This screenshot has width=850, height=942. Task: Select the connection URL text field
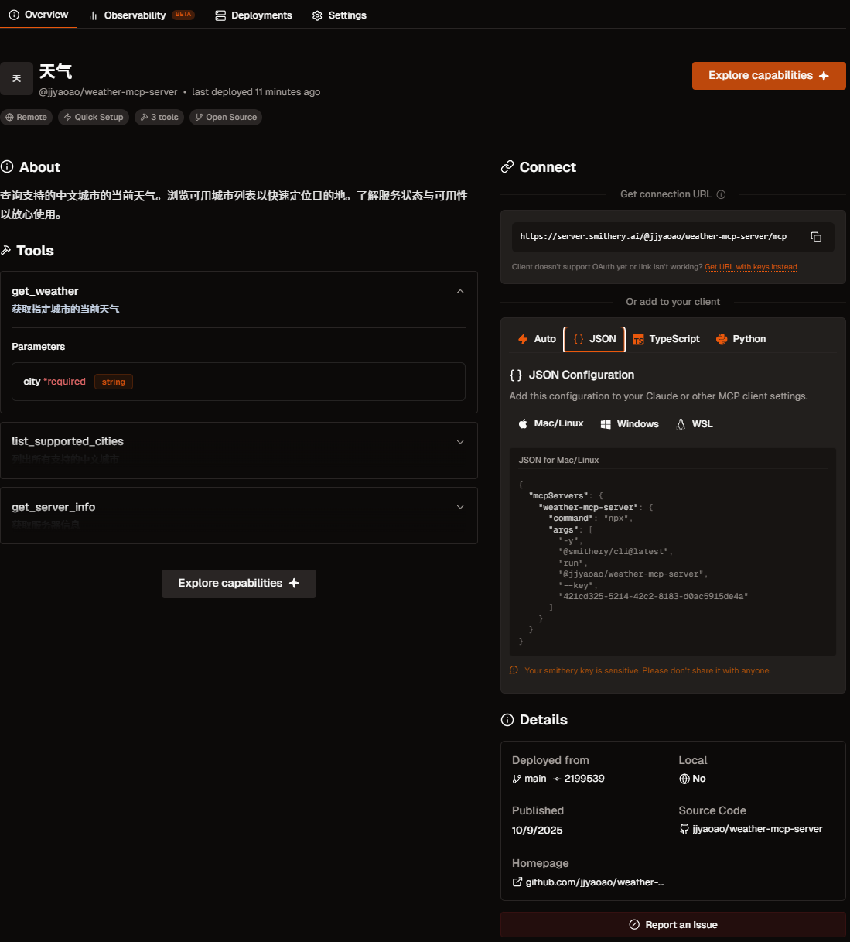point(652,237)
